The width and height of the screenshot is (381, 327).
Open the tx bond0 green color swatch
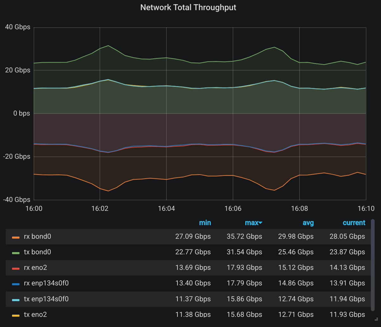(x=16, y=253)
